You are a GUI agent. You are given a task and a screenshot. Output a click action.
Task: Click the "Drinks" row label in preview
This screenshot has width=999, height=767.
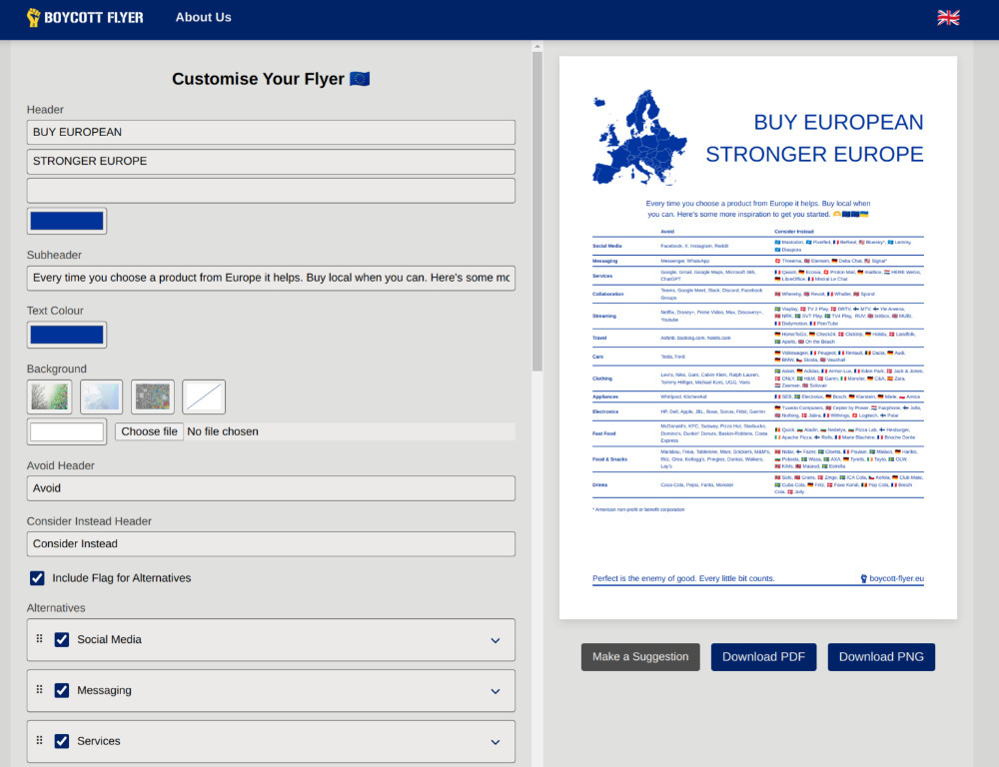(x=598, y=484)
